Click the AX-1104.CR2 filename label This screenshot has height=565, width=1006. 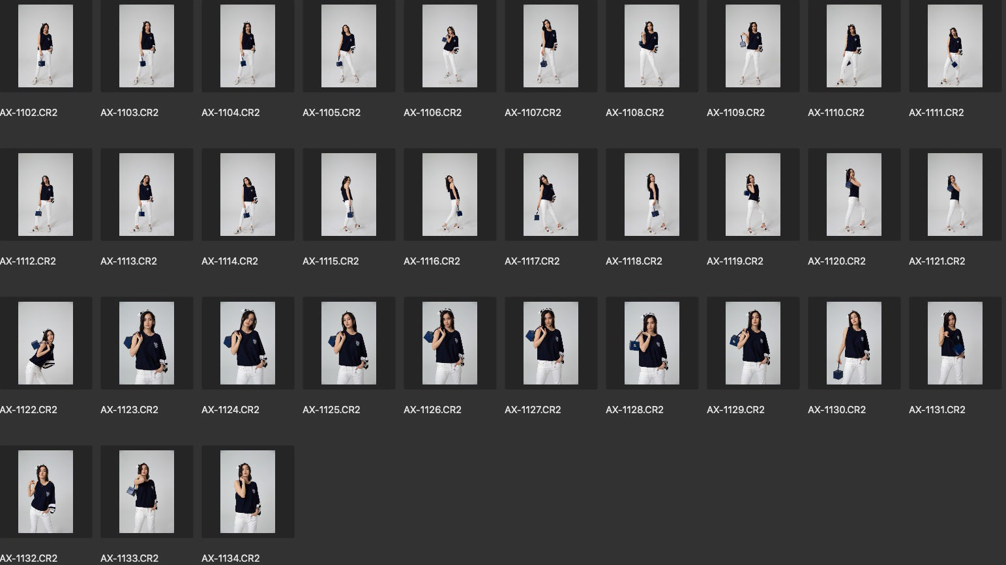231,113
